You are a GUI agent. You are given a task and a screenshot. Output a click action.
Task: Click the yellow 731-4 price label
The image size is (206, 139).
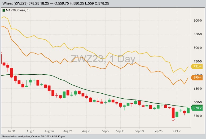tap(197, 66)
